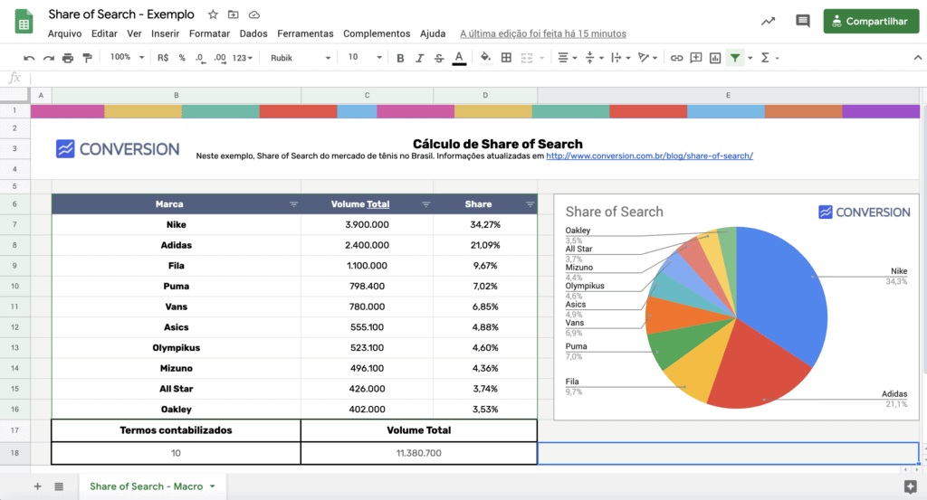Open Explore button at bottom right
The image size is (927, 500).
(911, 486)
